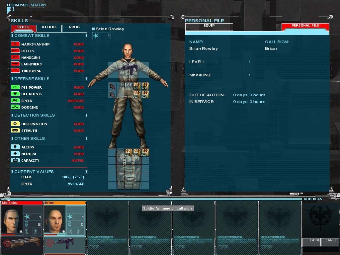Click the Marksmanship skill icon
Image resolution: width=340 pixels, height=255 pixels.
[x=15, y=44]
